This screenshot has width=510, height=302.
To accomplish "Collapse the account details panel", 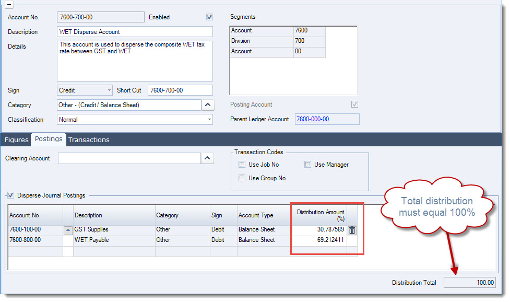I will (x=9, y=4).
